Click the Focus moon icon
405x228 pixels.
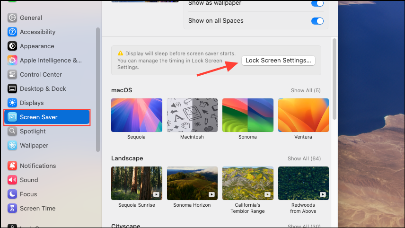12,194
